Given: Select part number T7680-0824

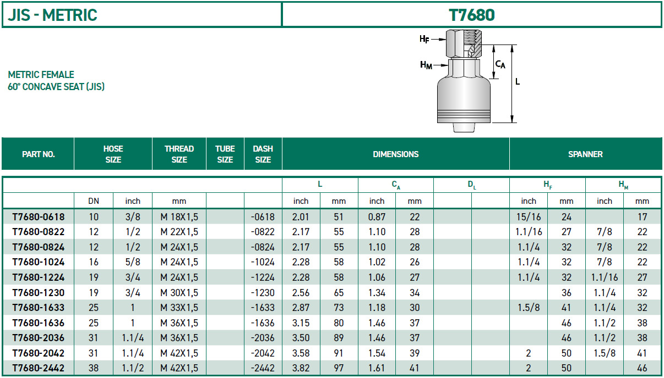Looking at the screenshot, I should tap(38, 247).
